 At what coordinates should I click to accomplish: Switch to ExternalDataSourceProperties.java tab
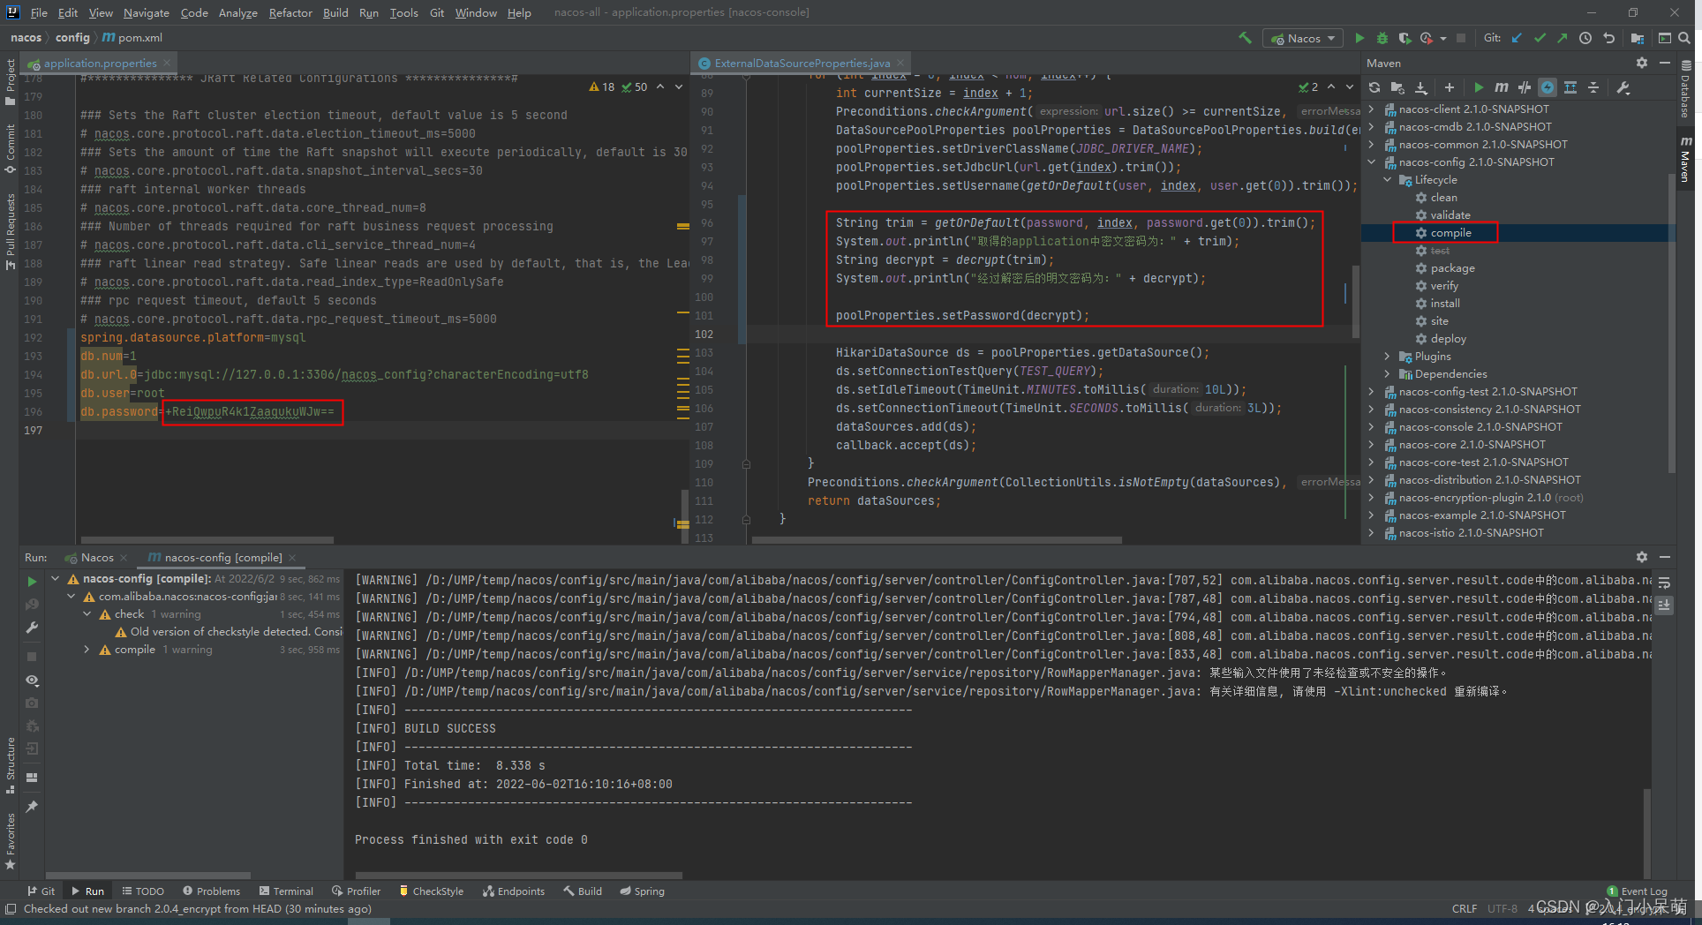click(x=802, y=64)
